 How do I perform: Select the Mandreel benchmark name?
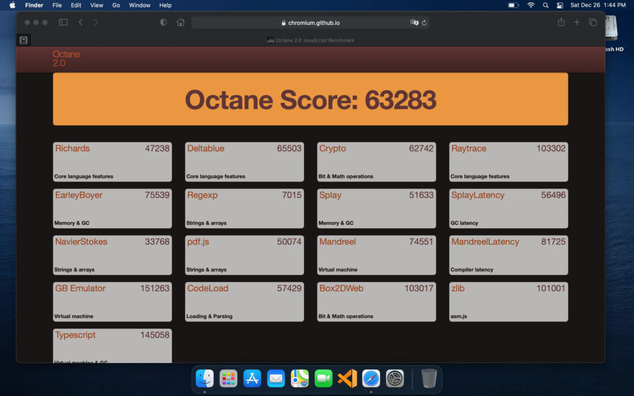click(x=337, y=242)
